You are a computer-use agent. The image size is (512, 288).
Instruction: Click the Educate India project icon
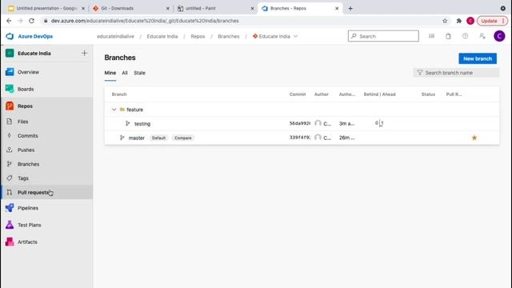pyautogui.click(x=10, y=53)
